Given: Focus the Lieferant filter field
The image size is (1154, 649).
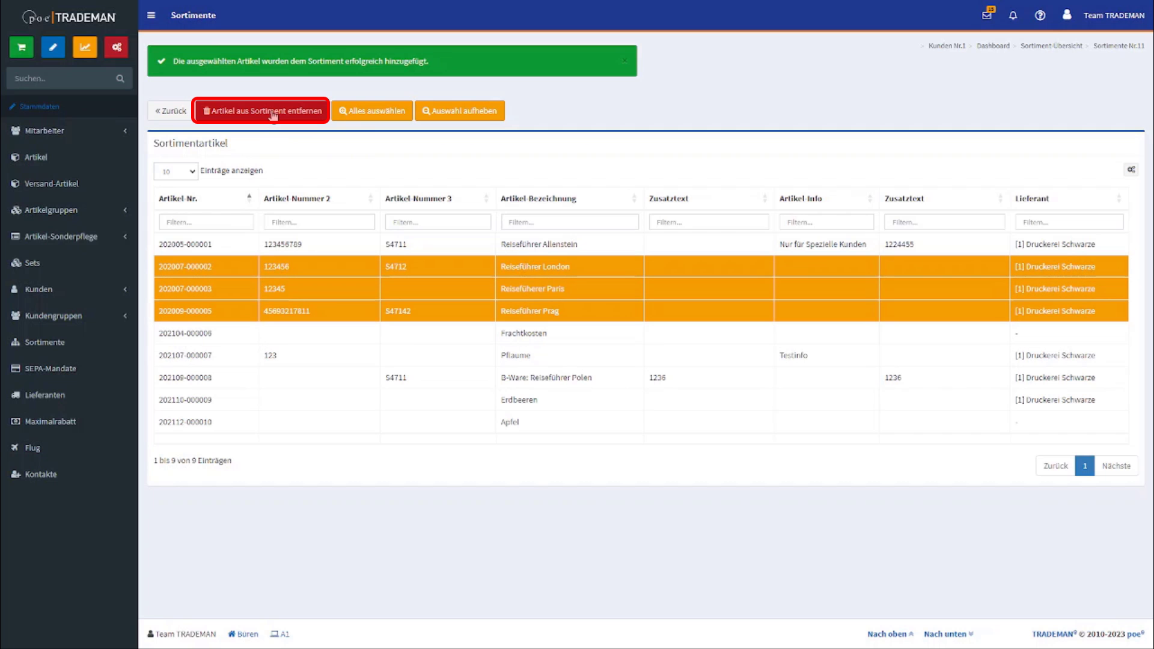Looking at the screenshot, I should (1069, 222).
